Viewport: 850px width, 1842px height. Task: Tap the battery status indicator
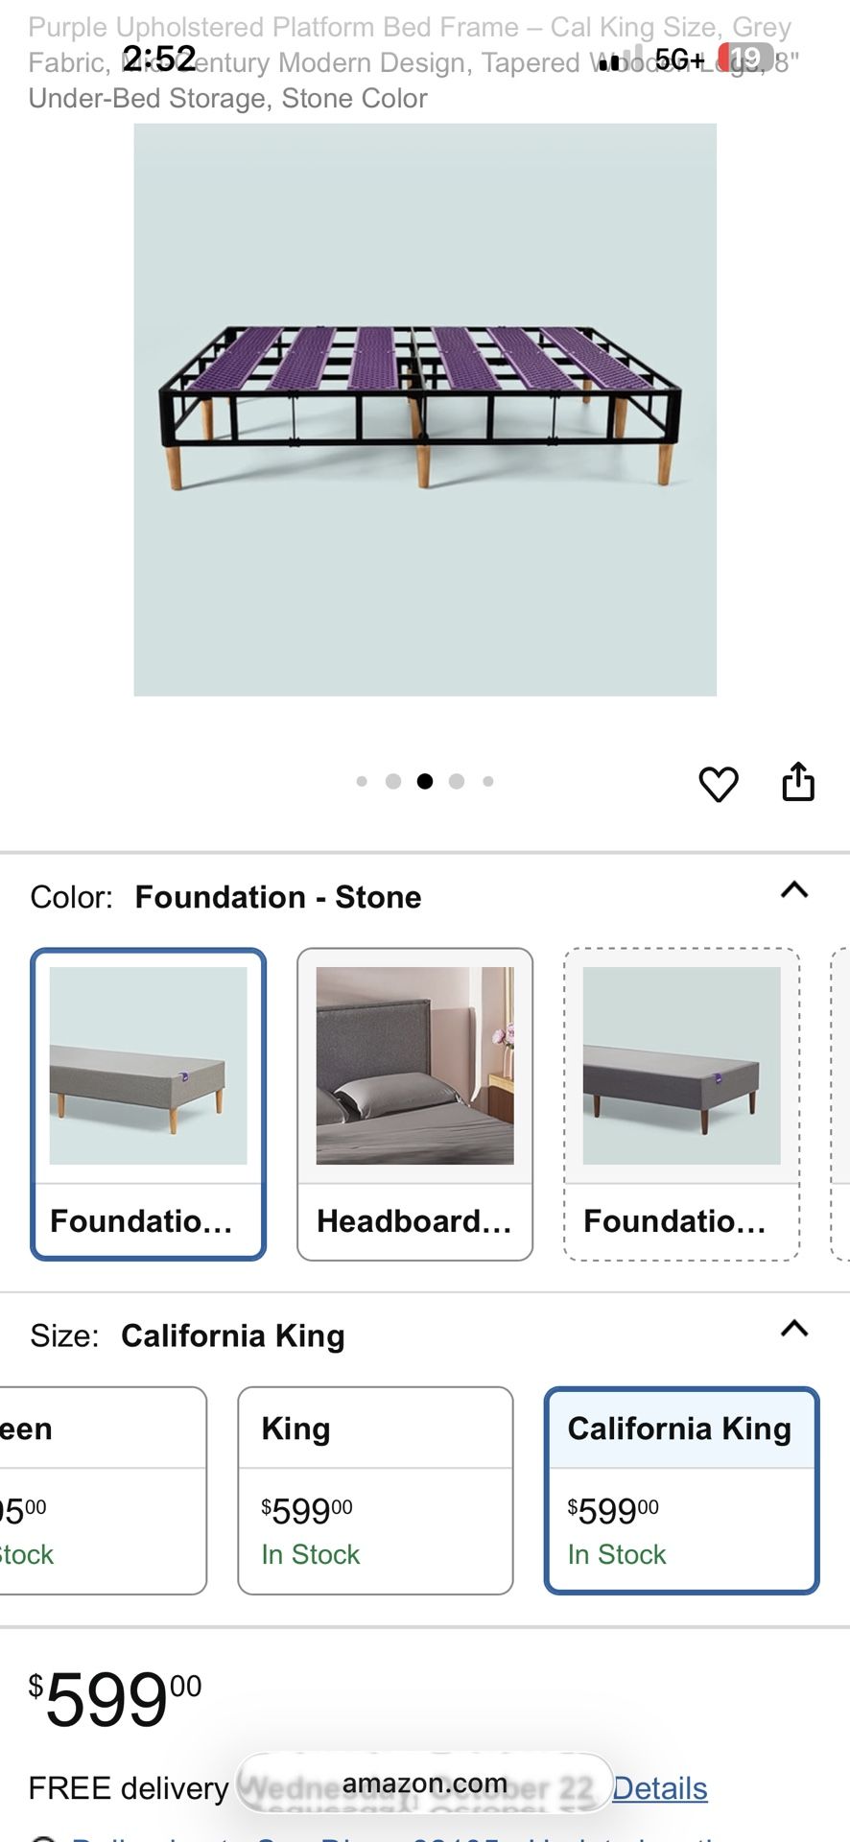point(745,59)
